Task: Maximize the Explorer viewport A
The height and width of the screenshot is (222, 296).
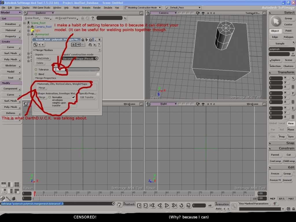Action: pos(141,13)
